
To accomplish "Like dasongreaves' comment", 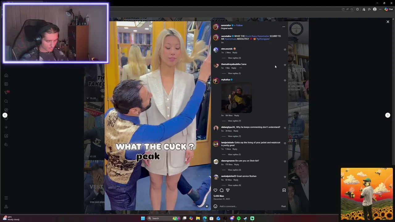I will click(x=285, y=161).
